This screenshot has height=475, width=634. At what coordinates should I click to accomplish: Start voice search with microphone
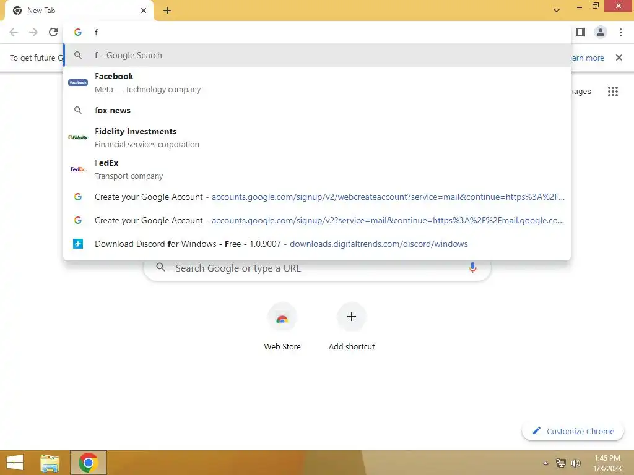(x=472, y=267)
